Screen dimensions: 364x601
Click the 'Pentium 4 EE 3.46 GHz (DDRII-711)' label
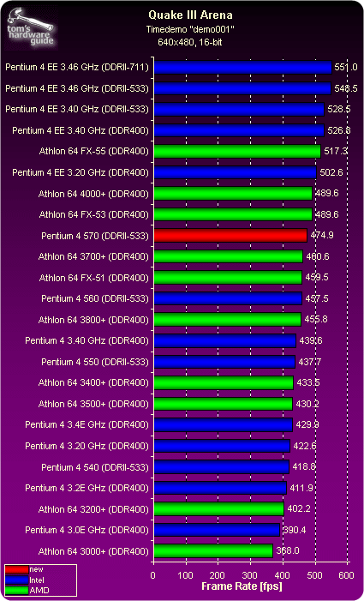pyautogui.click(x=77, y=67)
